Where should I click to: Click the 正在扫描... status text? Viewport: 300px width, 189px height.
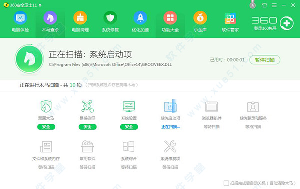click(x=170, y=127)
